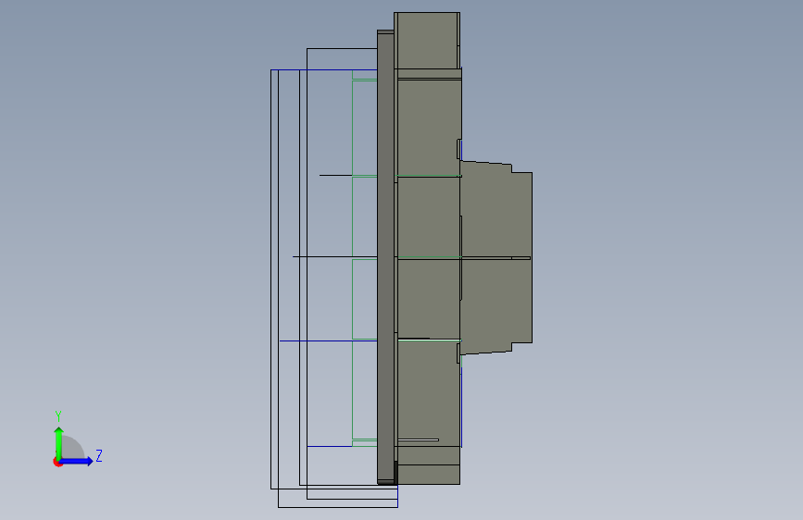Click the red X axis origin dot of the triad
Viewport: 803px width, 520px height.
(x=56, y=463)
